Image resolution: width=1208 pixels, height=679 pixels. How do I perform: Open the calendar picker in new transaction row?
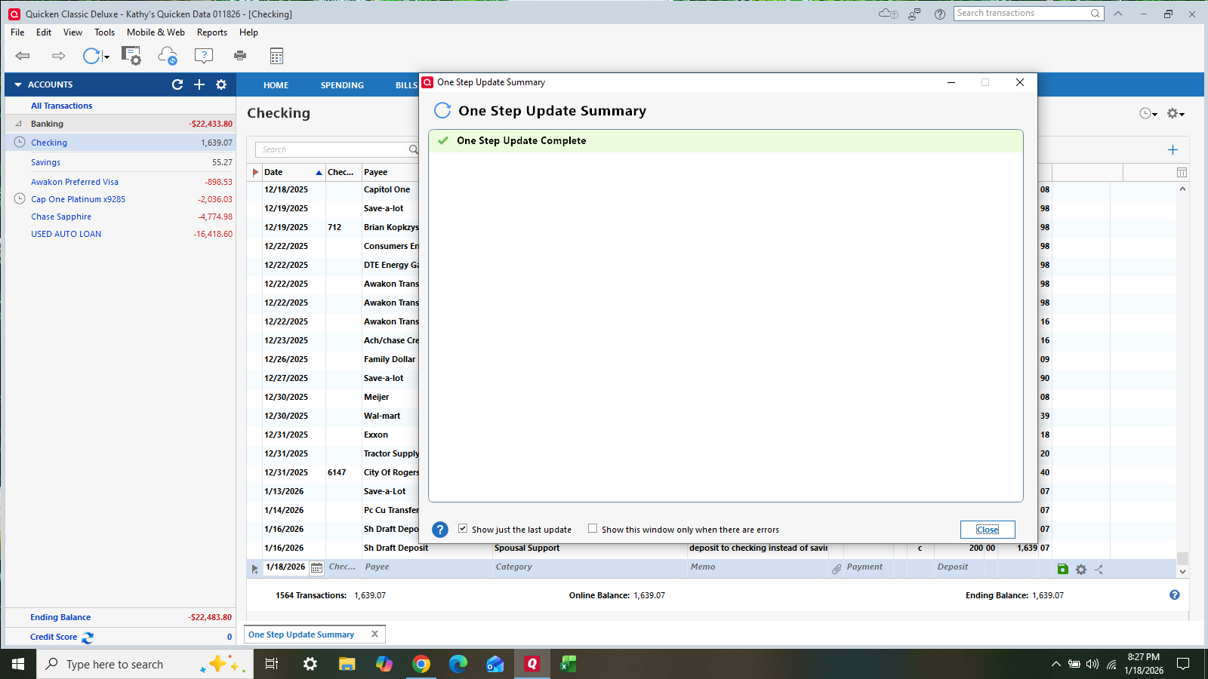pyautogui.click(x=317, y=568)
